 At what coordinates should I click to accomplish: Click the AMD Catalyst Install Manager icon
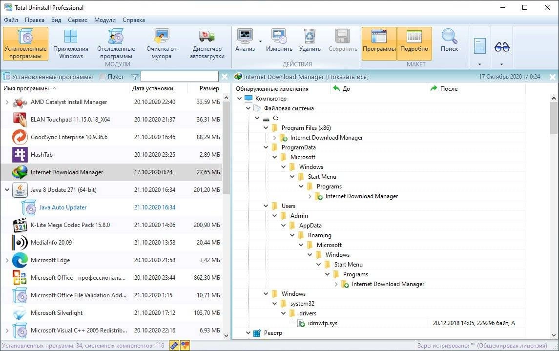click(x=20, y=102)
